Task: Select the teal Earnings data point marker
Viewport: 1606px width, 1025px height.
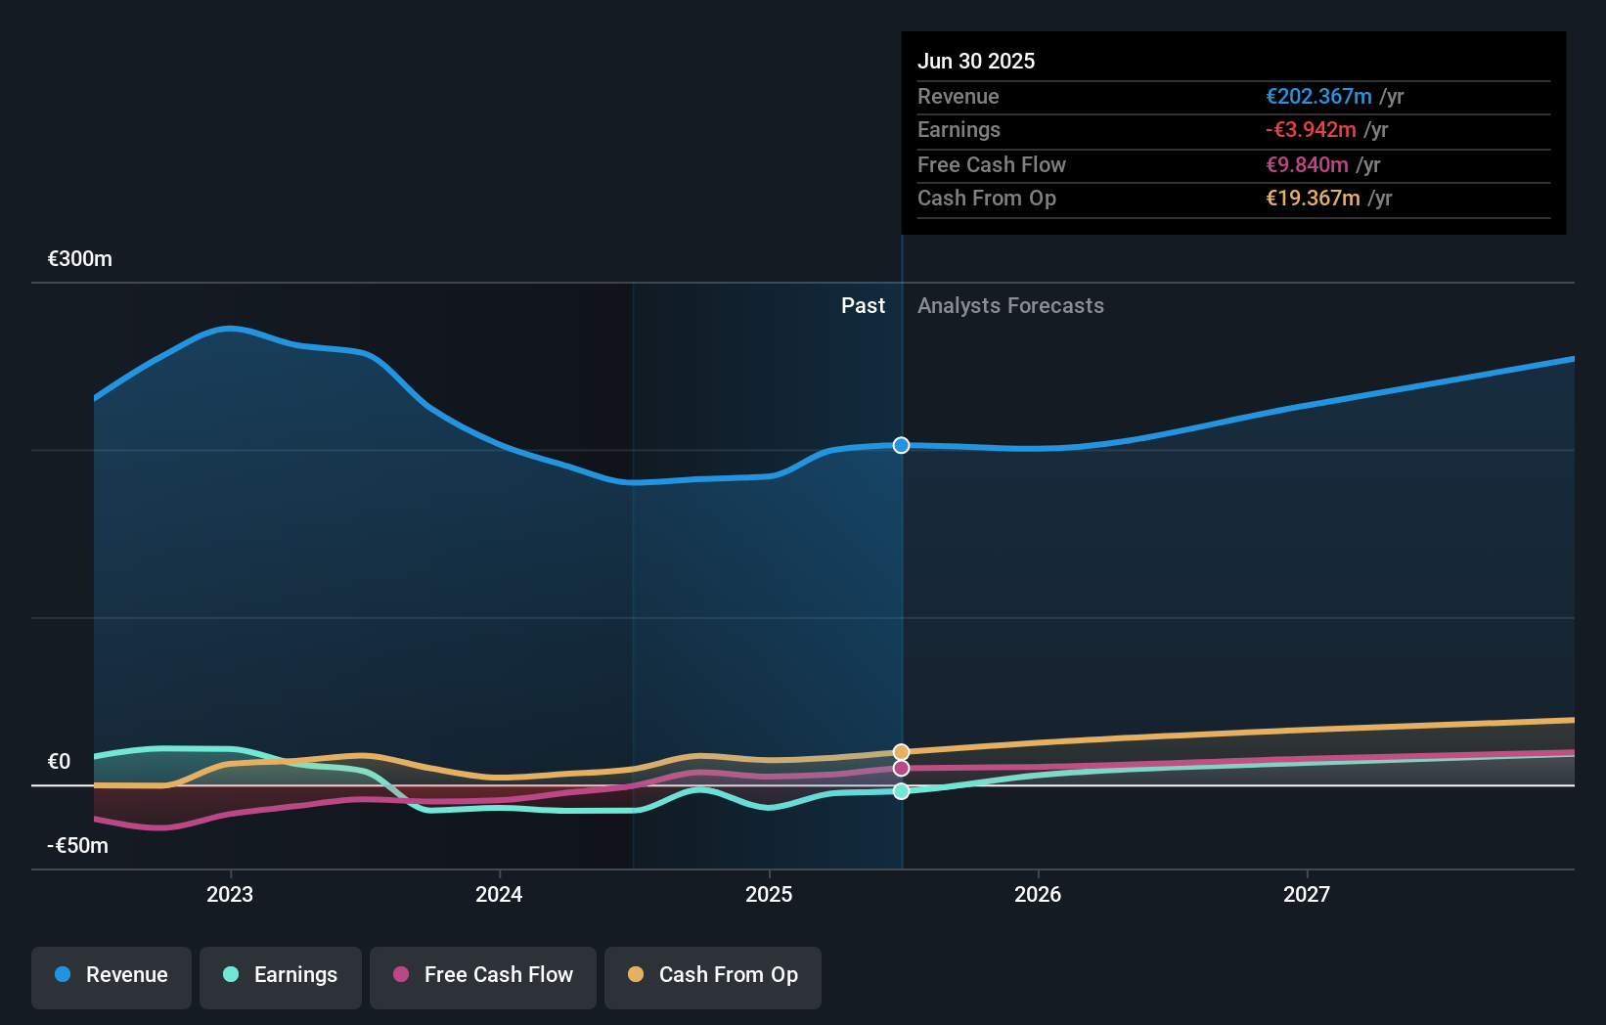Action: pos(902,791)
